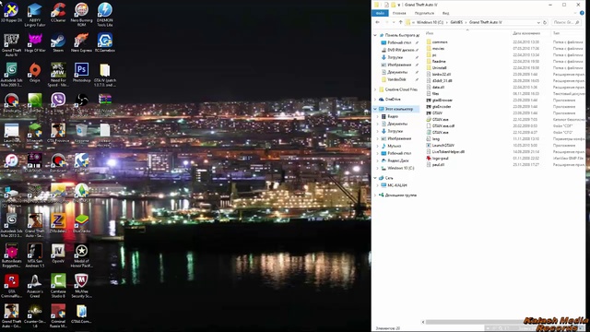
Task: Open the address bar history dropdown
Action: pyautogui.click(x=538, y=22)
